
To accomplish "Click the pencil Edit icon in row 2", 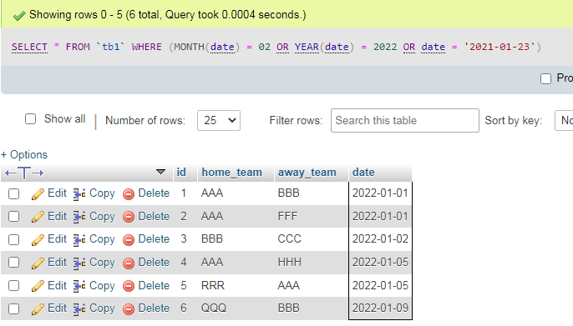I will pyautogui.click(x=38, y=217).
